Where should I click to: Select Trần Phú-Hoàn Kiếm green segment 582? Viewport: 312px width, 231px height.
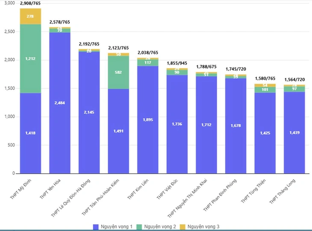(118, 72)
